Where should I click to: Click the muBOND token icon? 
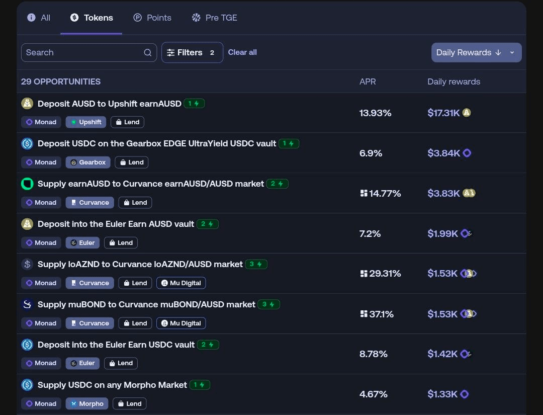pyautogui.click(x=27, y=304)
